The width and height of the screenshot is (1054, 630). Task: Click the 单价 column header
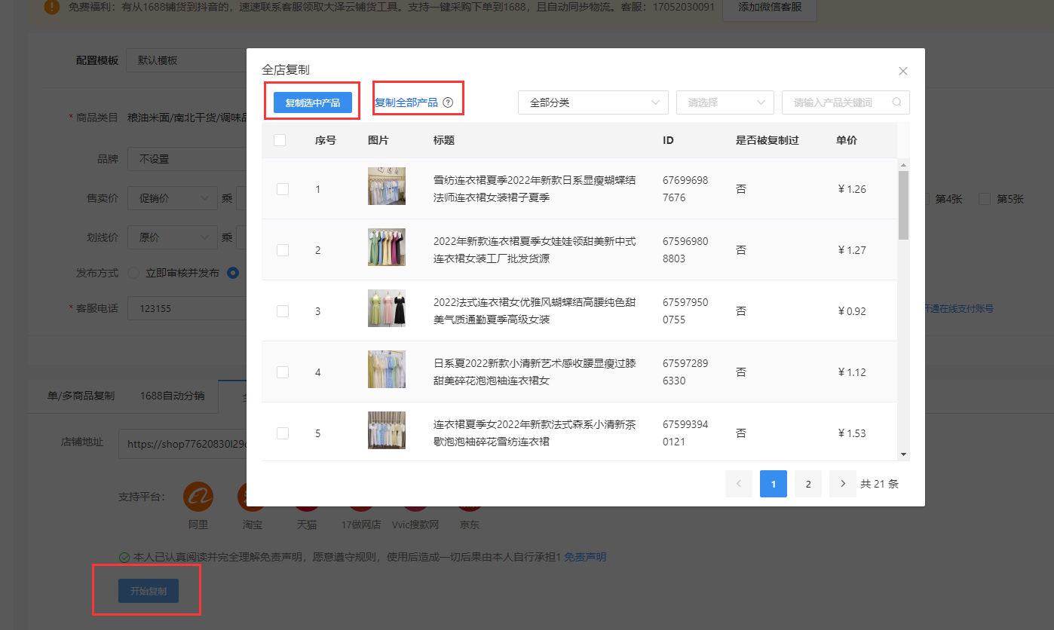click(x=847, y=140)
